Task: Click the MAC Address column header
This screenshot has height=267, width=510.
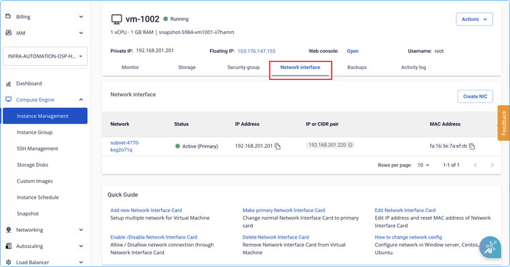Action: (x=445, y=124)
